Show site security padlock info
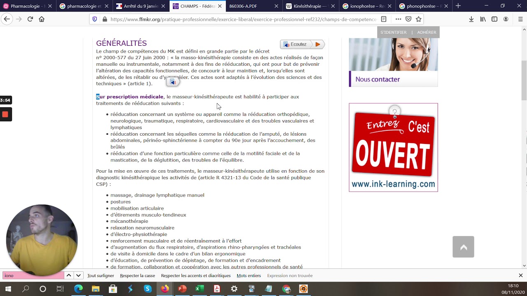 105,19
